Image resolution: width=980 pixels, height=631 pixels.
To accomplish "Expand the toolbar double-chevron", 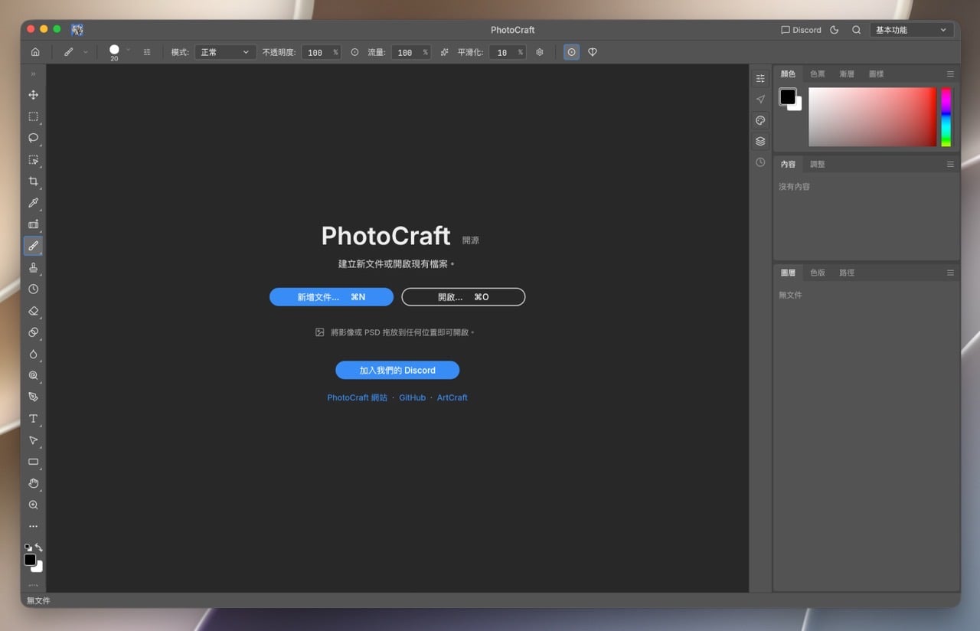I will click(x=33, y=74).
